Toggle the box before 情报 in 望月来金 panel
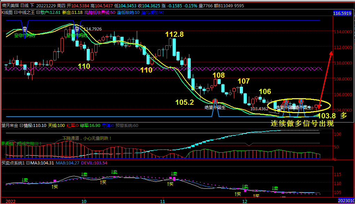The image size is (355, 204). (21, 126)
